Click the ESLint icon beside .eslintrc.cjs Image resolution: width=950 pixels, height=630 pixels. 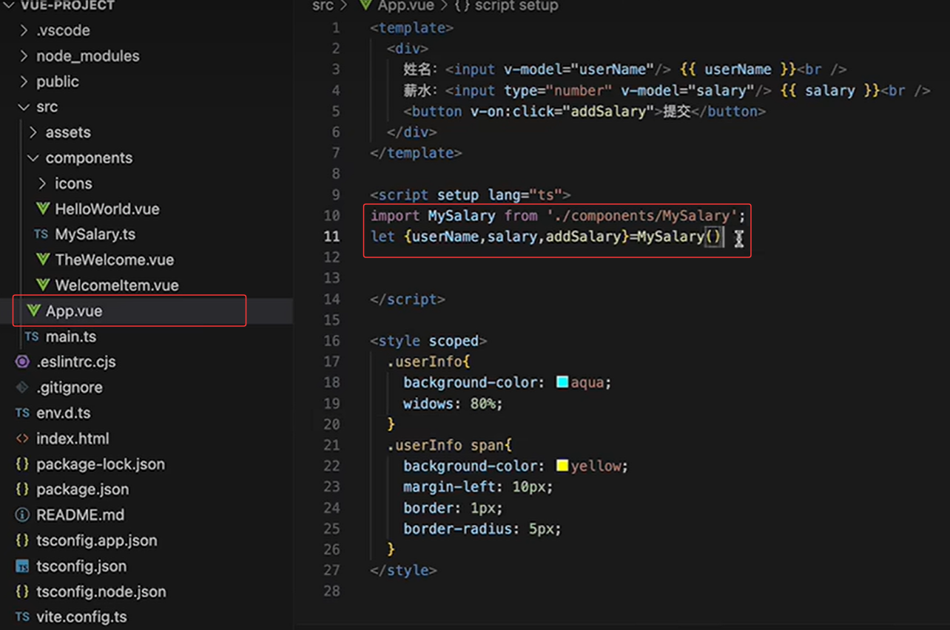pos(23,362)
